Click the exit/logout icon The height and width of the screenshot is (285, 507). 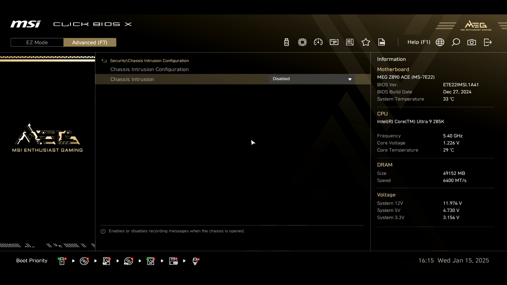(x=488, y=42)
